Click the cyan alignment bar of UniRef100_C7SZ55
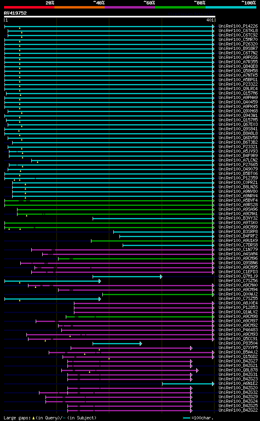 click(52, 299)
